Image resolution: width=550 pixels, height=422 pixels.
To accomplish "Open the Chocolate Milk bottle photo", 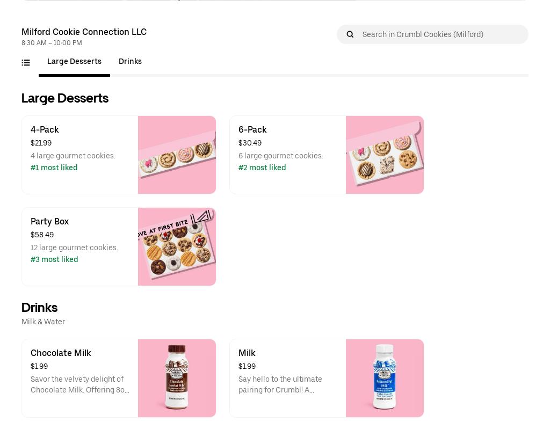I will pyautogui.click(x=177, y=378).
